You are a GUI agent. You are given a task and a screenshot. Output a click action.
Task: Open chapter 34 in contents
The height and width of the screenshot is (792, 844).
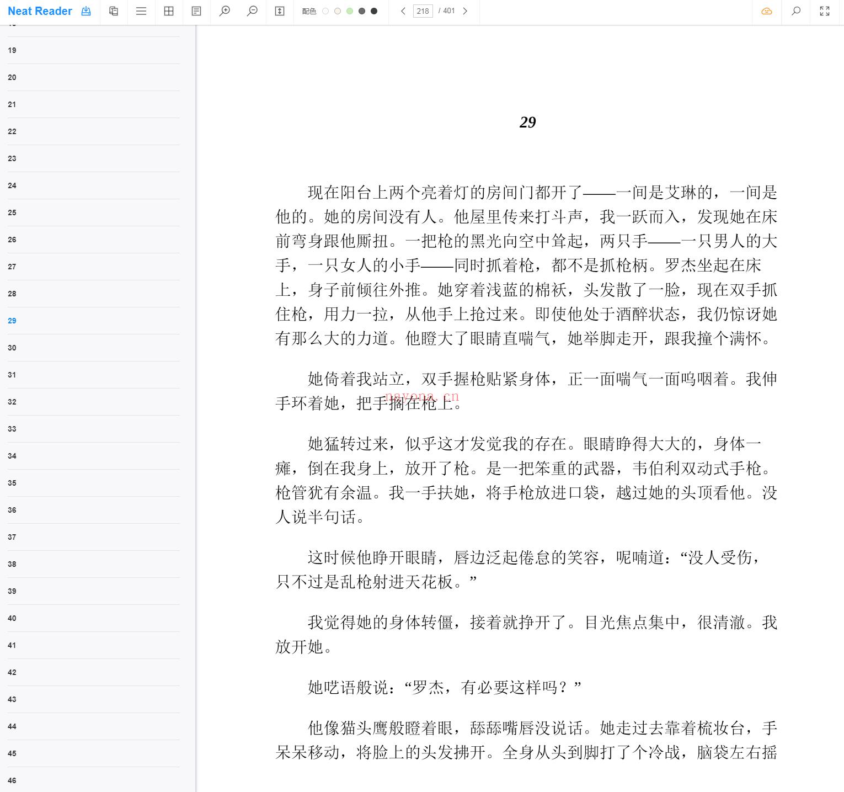(x=94, y=456)
